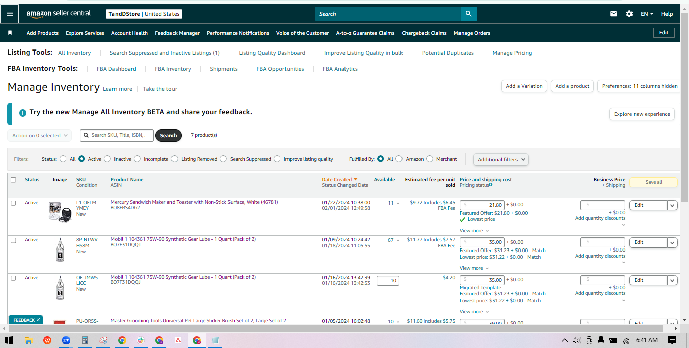This screenshot has width=689, height=348.
Task: Select Fulfilled By Amazon radio
Action: pos(399,159)
